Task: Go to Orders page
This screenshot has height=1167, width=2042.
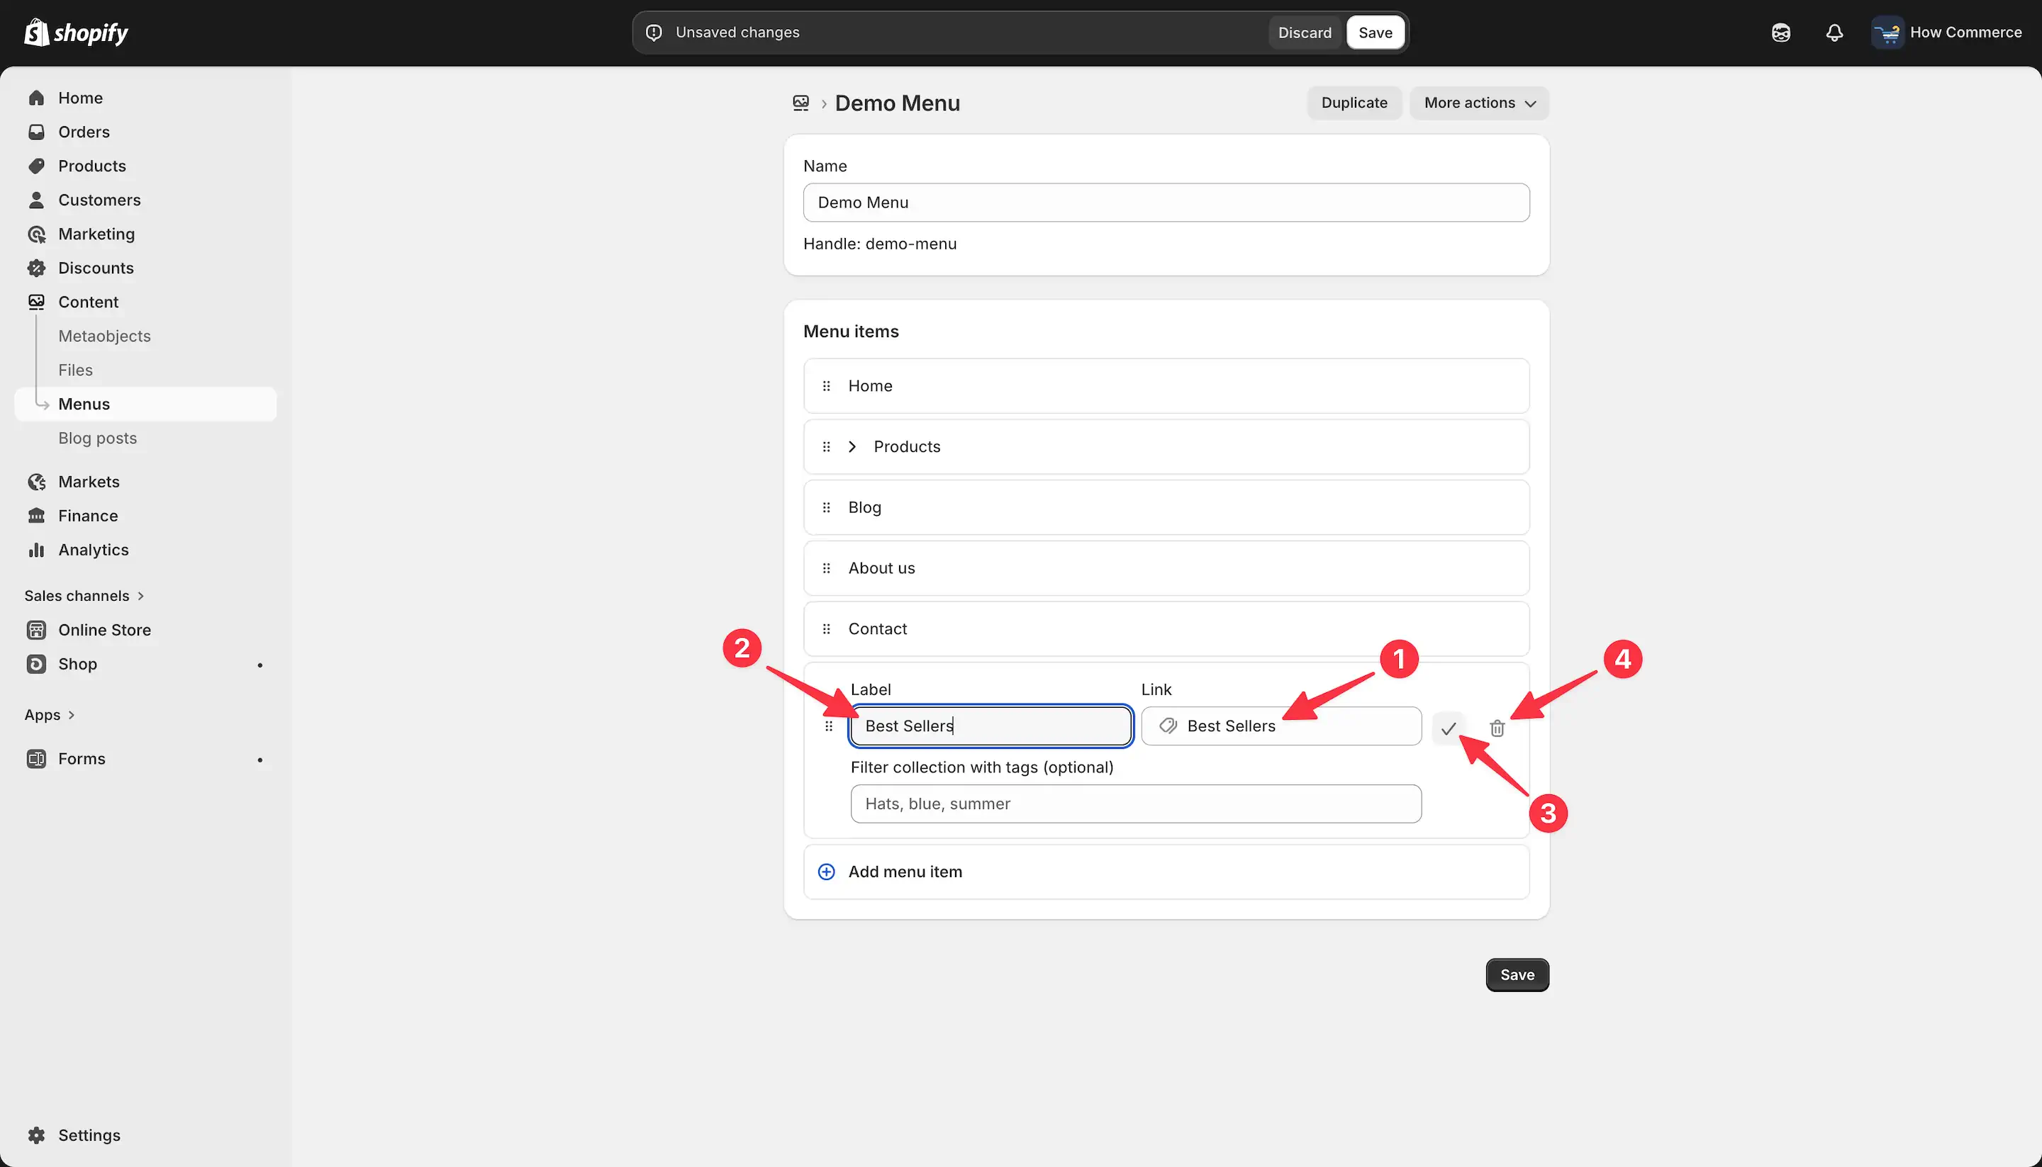Action: [84, 133]
